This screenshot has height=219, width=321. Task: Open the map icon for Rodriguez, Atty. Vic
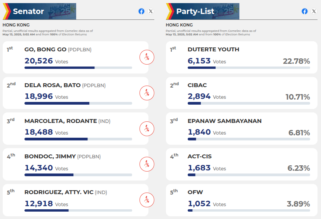[147, 200]
